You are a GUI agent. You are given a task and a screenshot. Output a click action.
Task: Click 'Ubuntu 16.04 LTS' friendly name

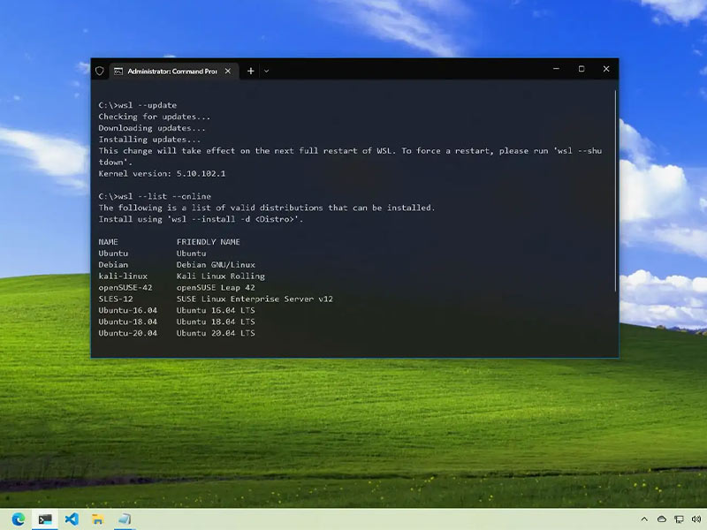coord(216,311)
